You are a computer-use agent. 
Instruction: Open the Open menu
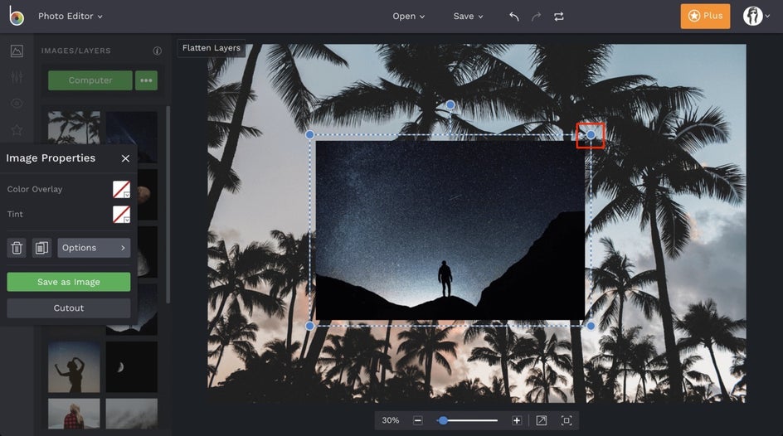click(408, 17)
